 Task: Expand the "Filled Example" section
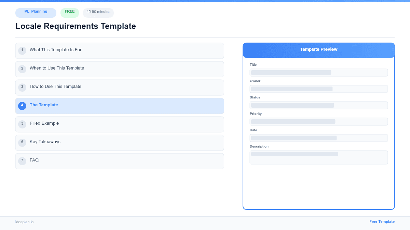click(x=120, y=124)
